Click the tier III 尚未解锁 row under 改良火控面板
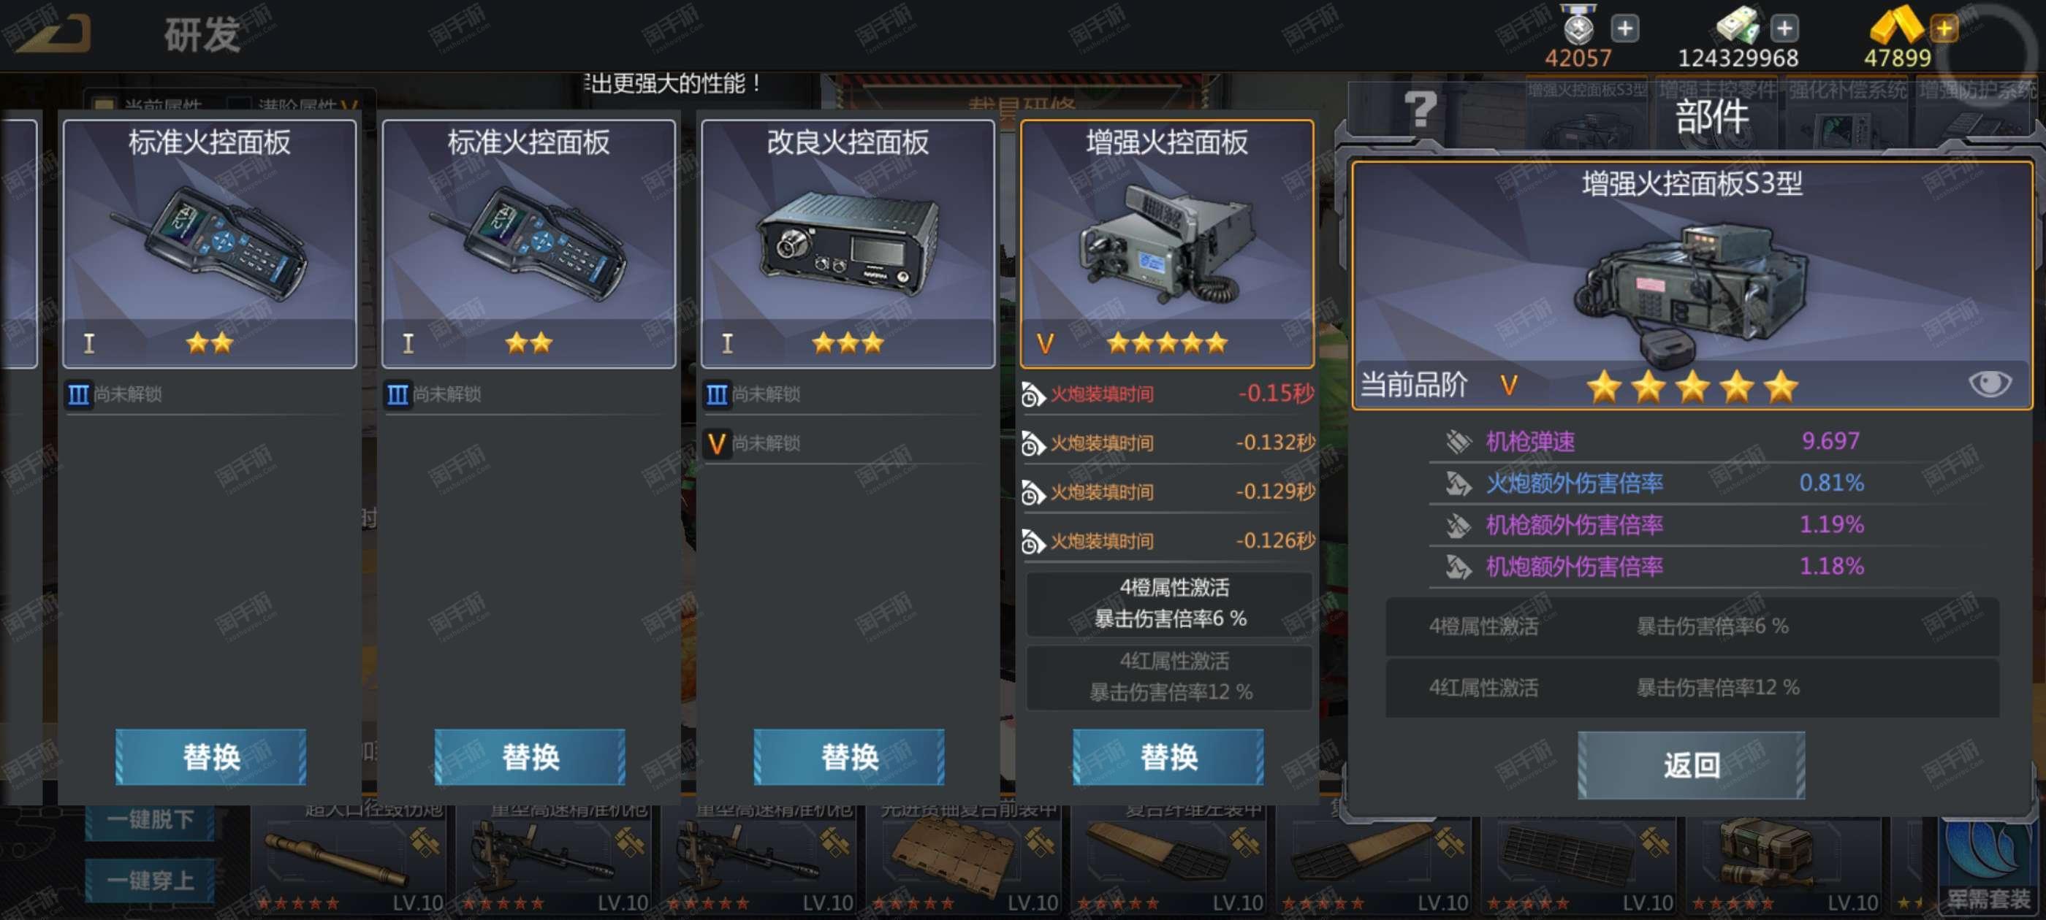2046x920 pixels. 848,394
